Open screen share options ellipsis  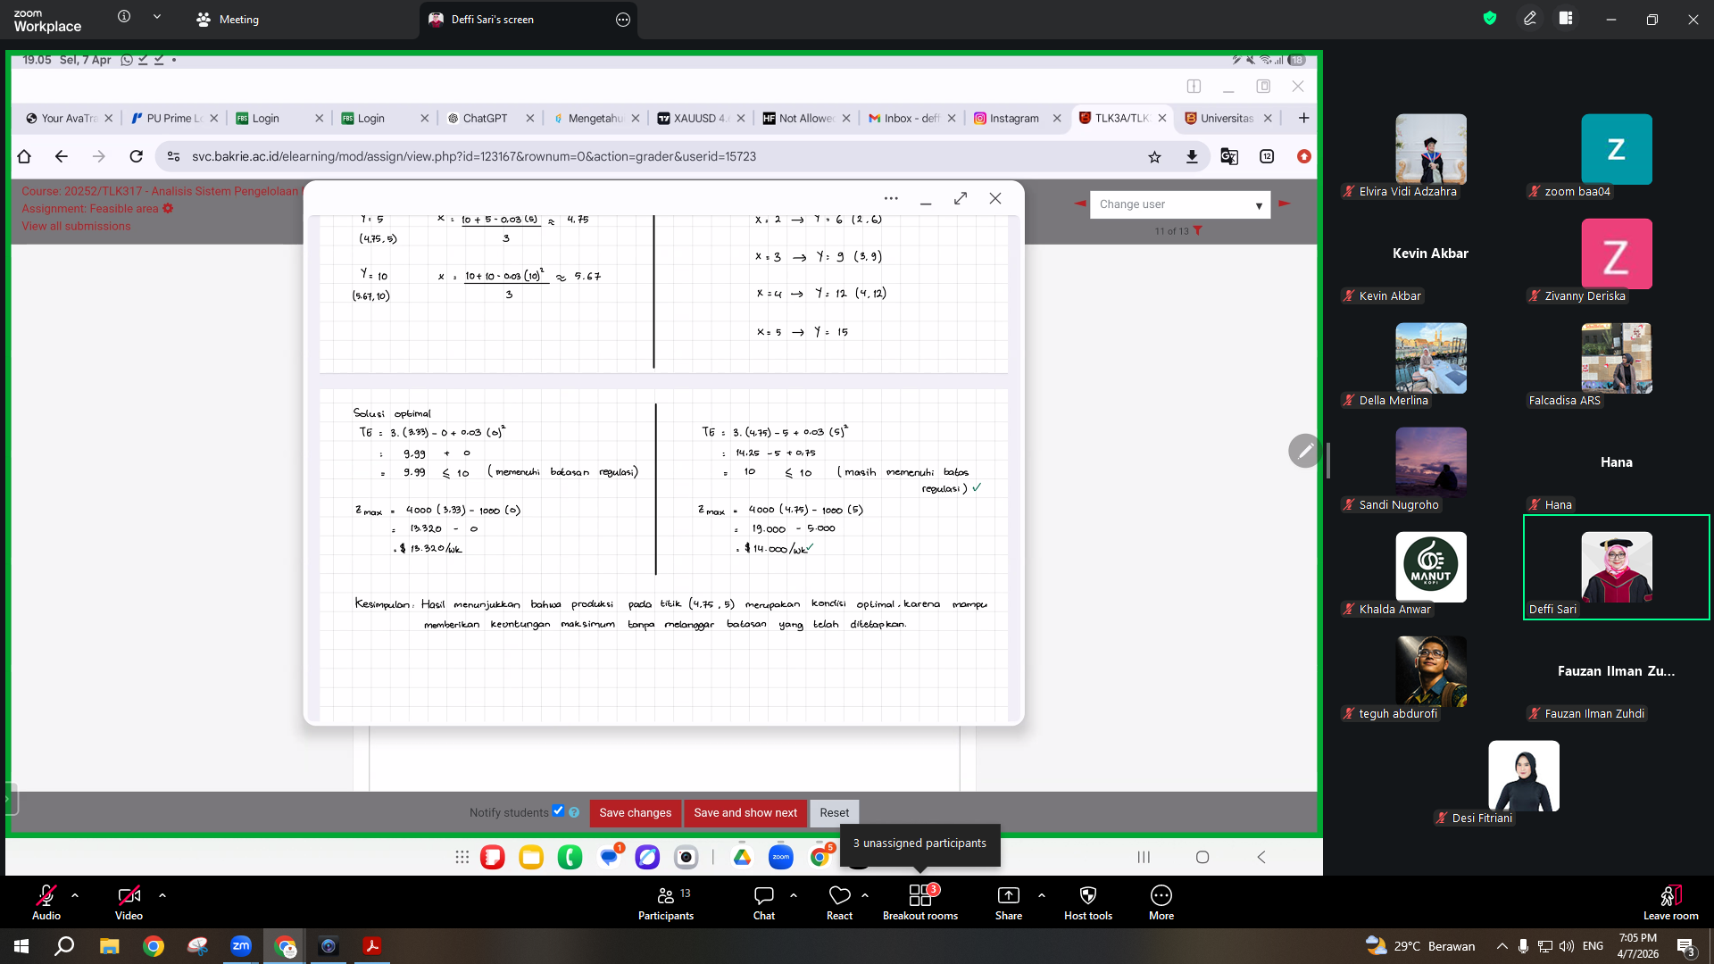click(x=623, y=19)
